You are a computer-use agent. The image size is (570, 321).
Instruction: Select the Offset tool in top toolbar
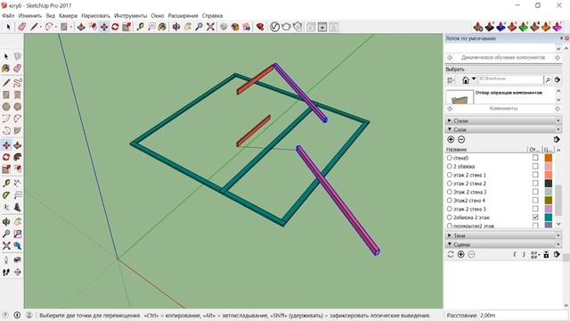click(93, 27)
